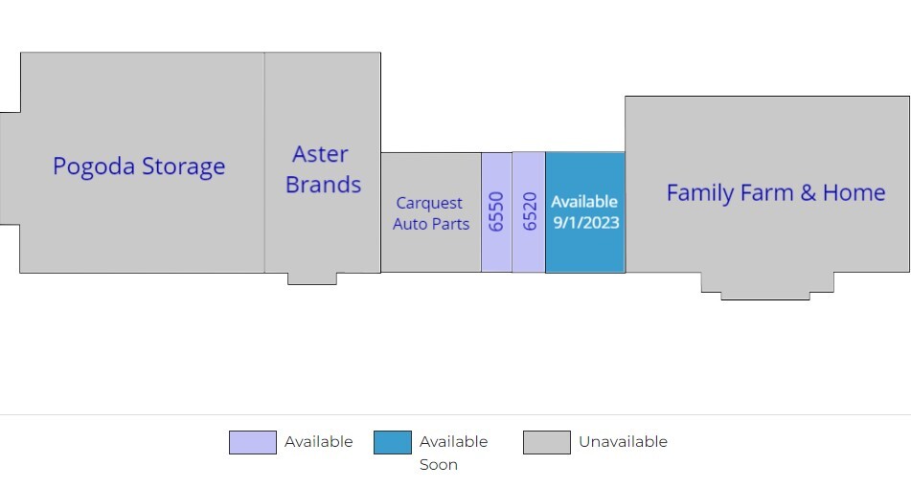Click Pogoda Storage's left side extension
Viewport: 911px width, 487px height.
coord(10,168)
